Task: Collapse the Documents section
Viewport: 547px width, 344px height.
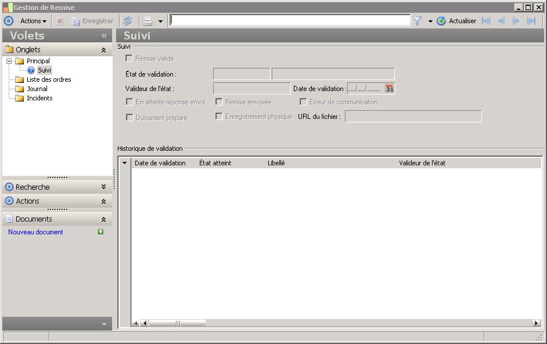Action: click(103, 219)
